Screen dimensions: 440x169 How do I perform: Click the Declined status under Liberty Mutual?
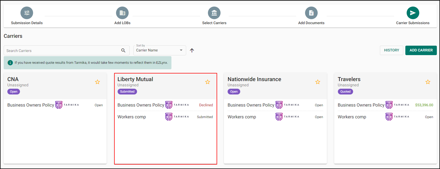(x=206, y=105)
